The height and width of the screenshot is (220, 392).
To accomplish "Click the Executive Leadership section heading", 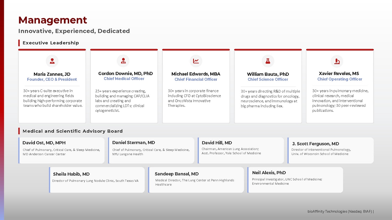I will click(51, 43).
